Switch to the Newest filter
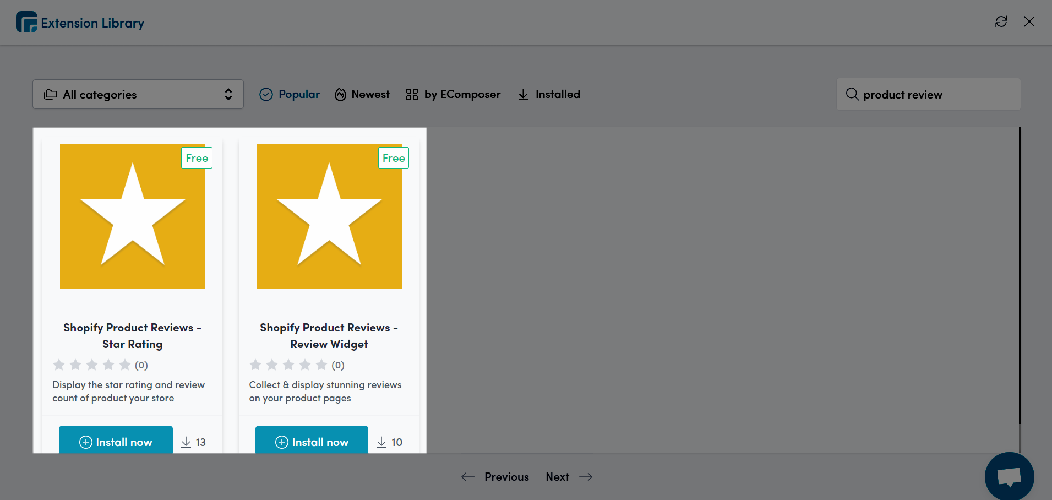The width and height of the screenshot is (1052, 500). click(x=362, y=94)
